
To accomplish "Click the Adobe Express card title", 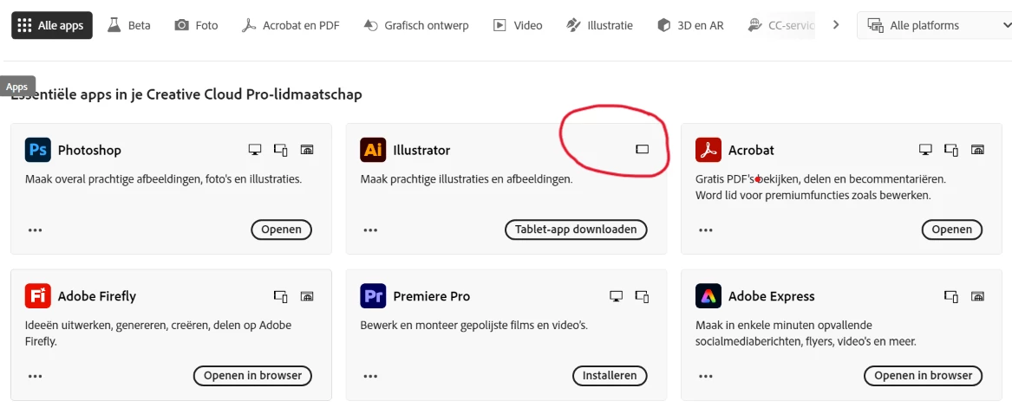I will point(772,296).
